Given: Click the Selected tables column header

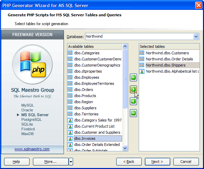Looking at the screenshot, I should pos(169,46).
